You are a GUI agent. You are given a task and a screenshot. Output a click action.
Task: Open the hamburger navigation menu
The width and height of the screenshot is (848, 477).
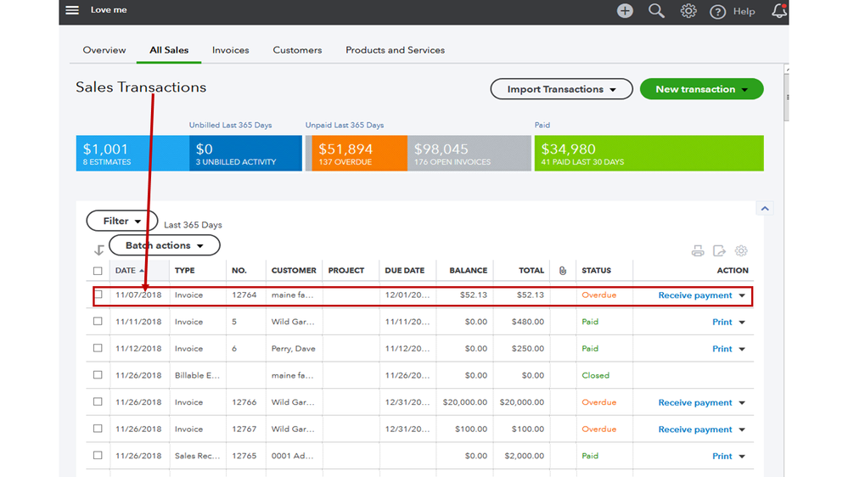click(72, 10)
